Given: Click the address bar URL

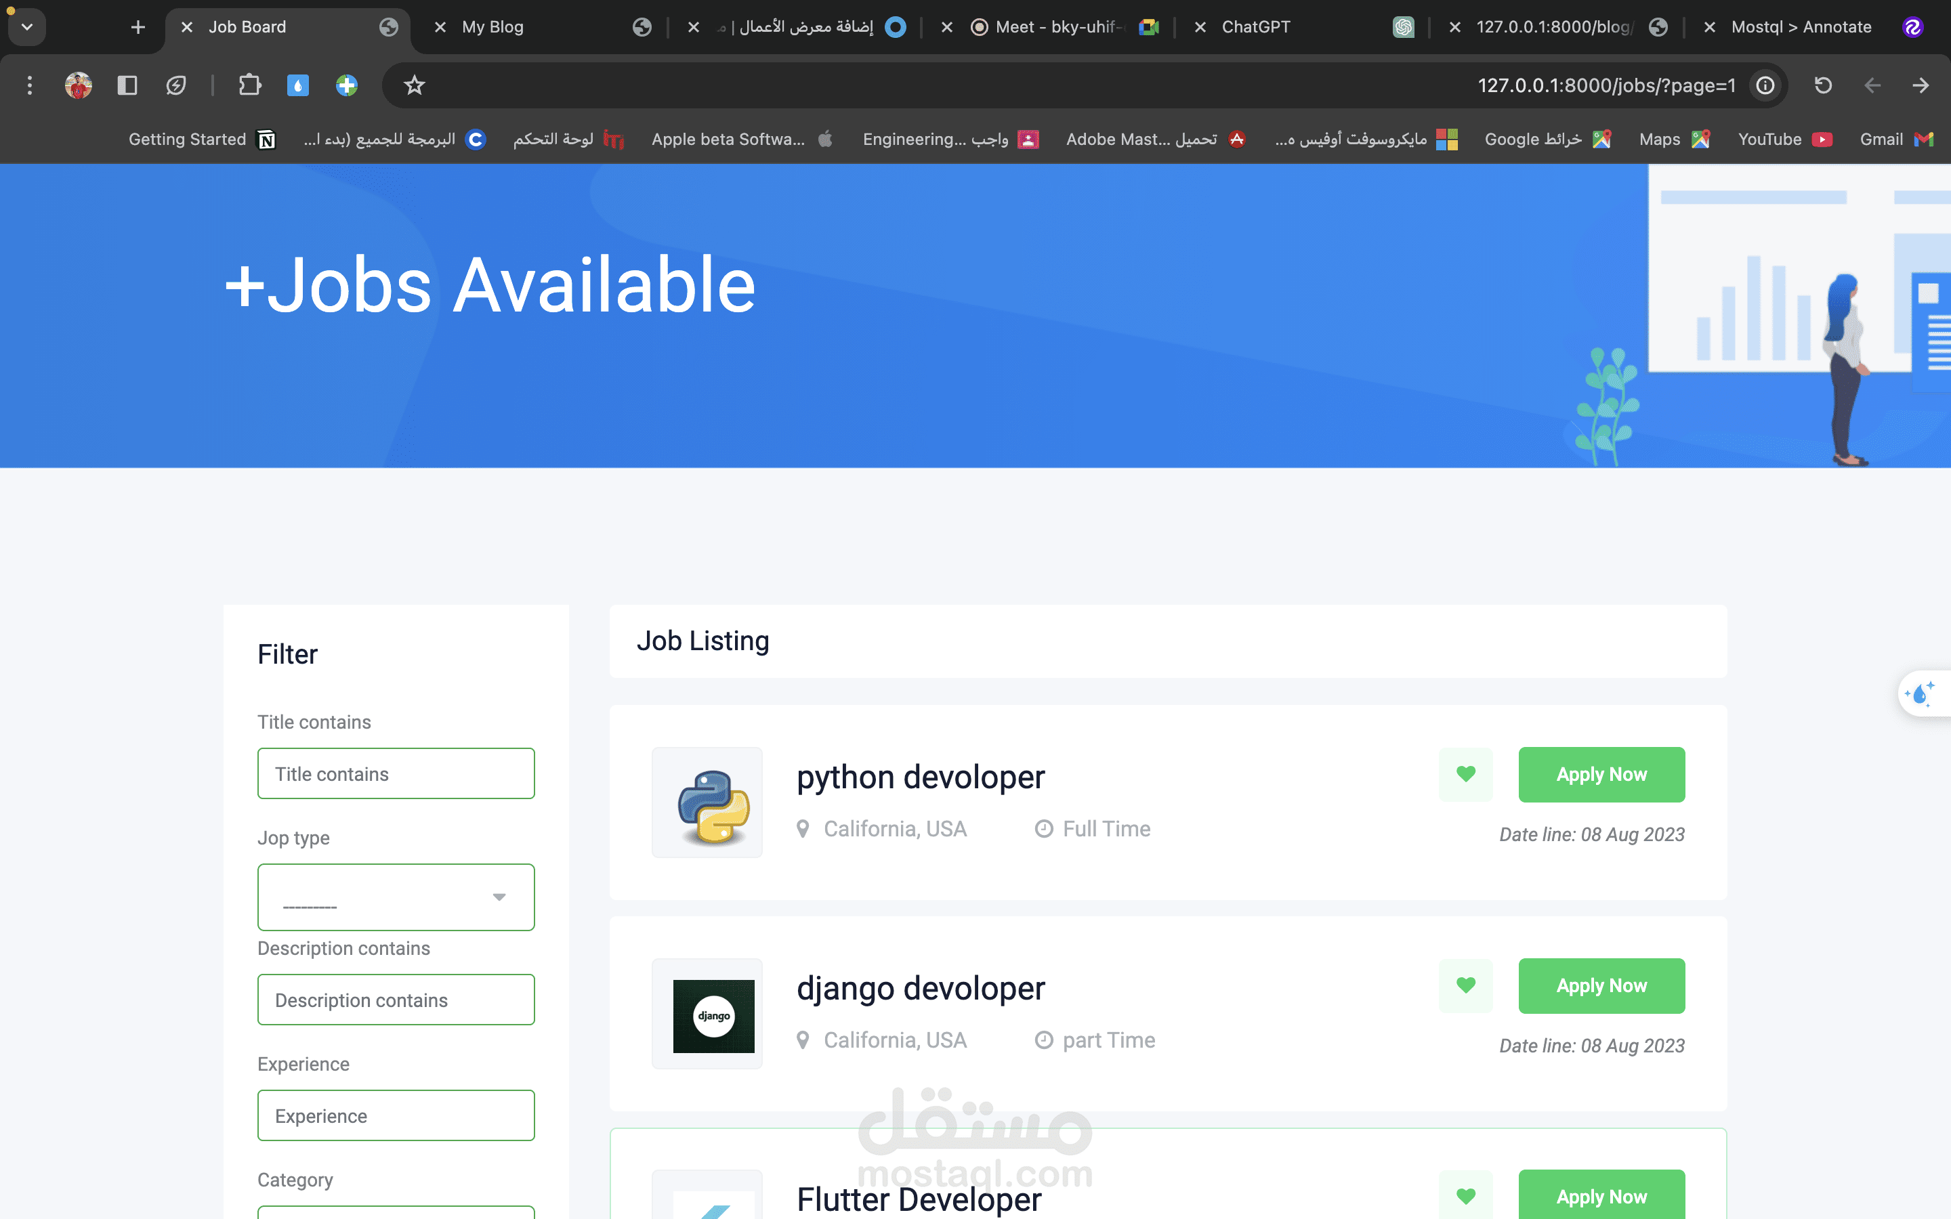Looking at the screenshot, I should [x=1606, y=85].
